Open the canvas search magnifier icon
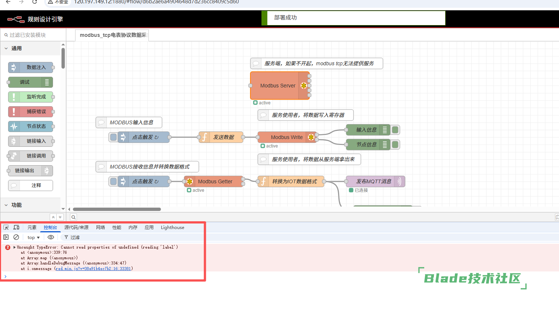This screenshot has width=559, height=312. 74,217
